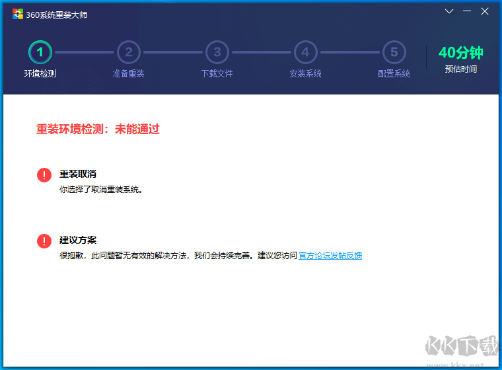Select the 下载文件 step label
The image size is (502, 370).
click(x=217, y=74)
